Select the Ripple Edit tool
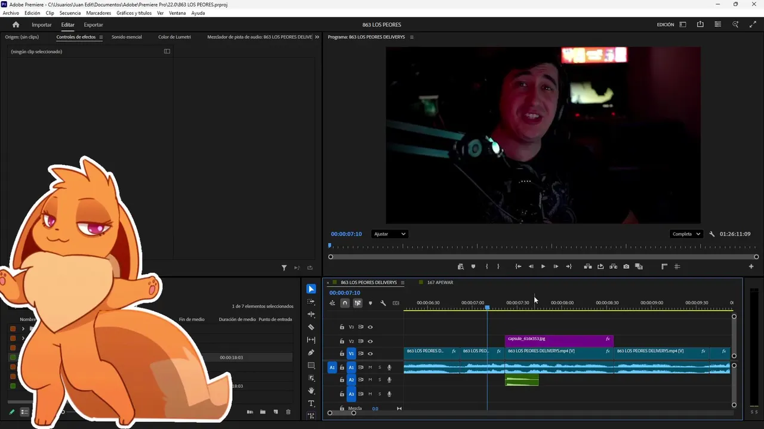Viewport: 764px width, 429px height. (x=311, y=314)
